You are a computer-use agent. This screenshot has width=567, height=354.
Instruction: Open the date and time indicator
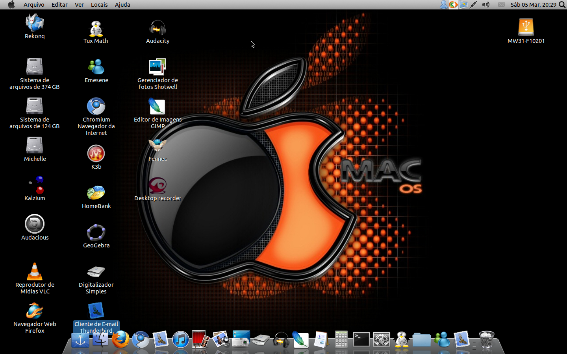click(533, 5)
